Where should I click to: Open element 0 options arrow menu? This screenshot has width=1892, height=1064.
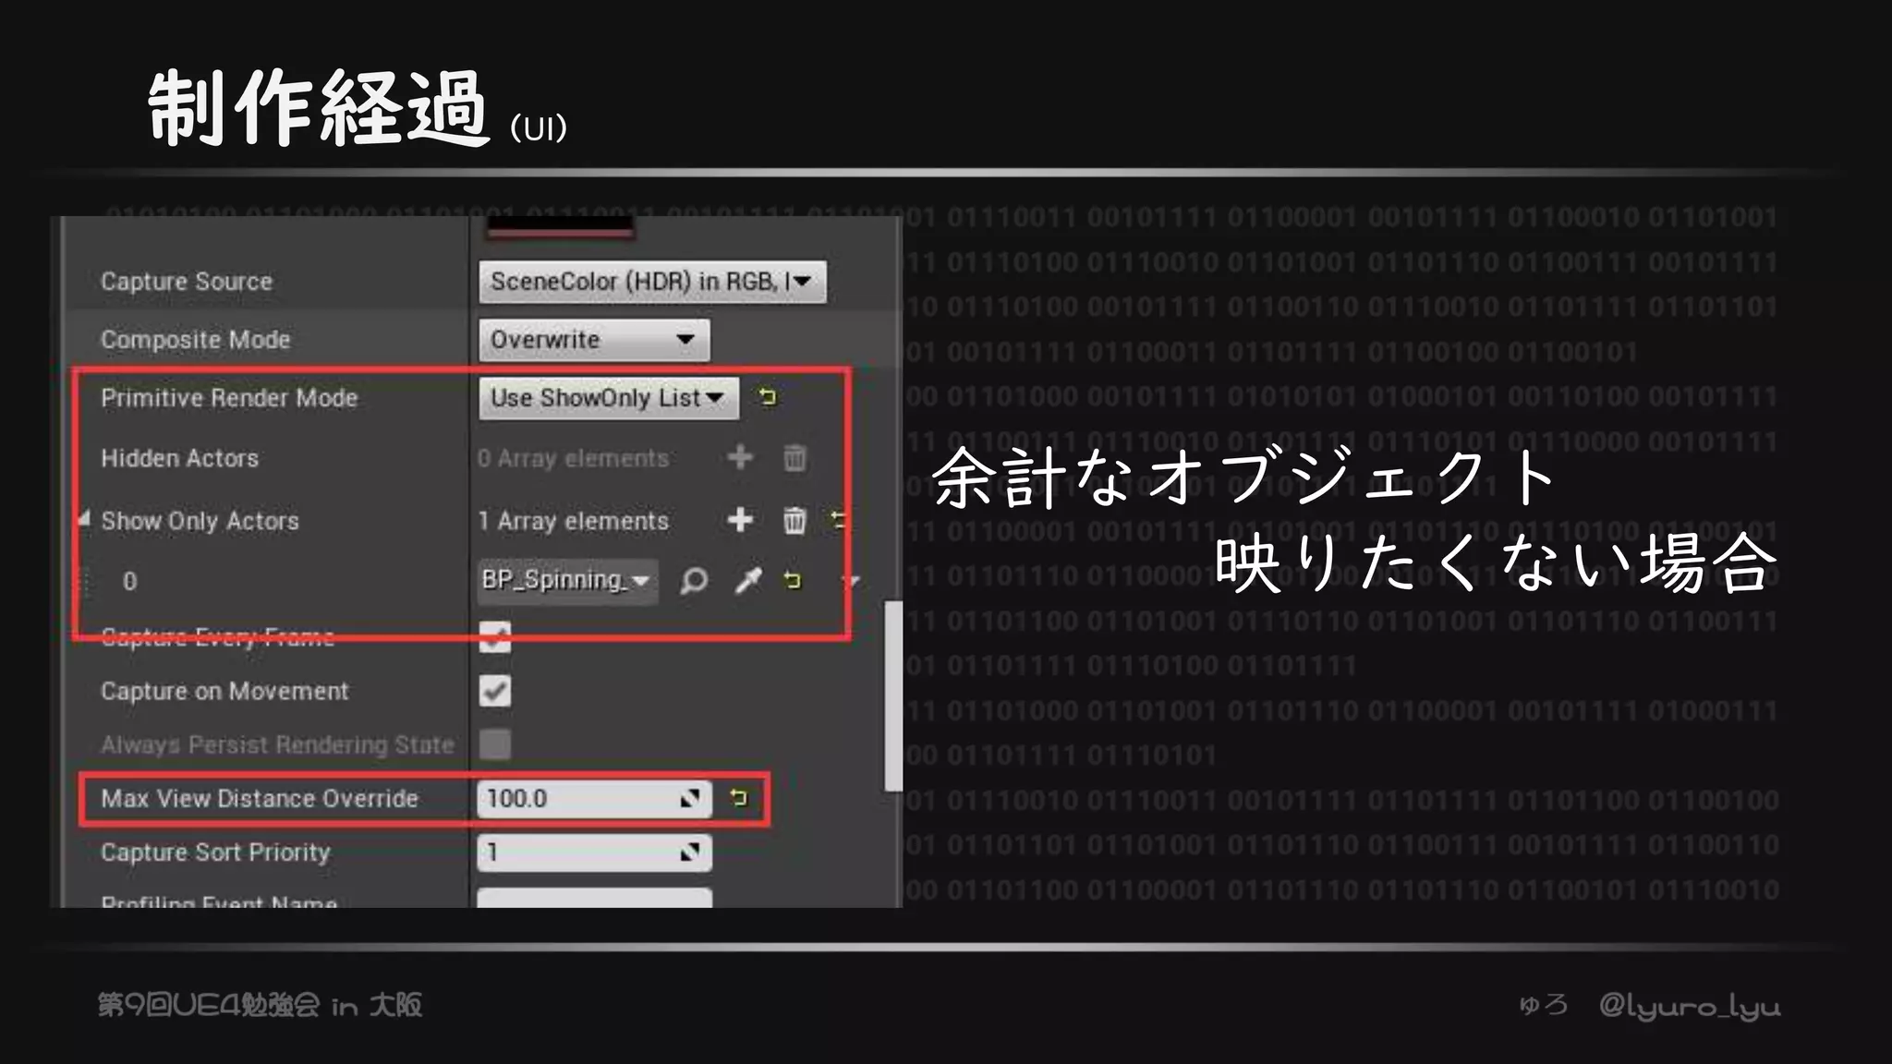pyautogui.click(x=851, y=581)
